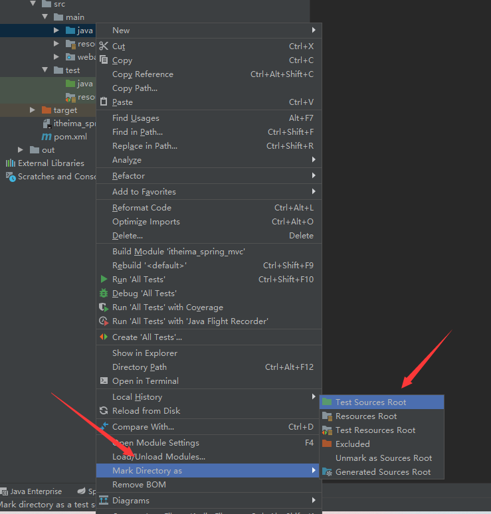Open the Add to Favorites submenu arrow
The width and height of the screenshot is (491, 514).
click(314, 191)
